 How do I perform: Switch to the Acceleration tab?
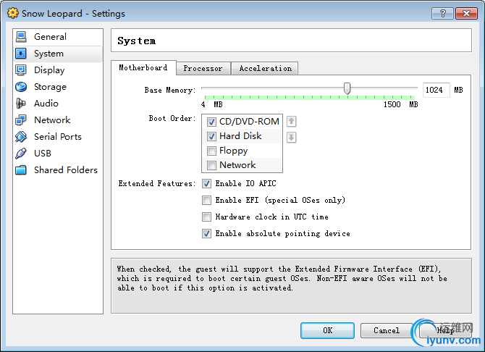(x=265, y=68)
